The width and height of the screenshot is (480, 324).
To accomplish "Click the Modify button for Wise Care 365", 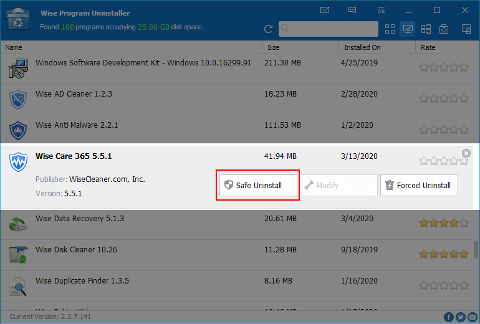I will (x=338, y=186).
